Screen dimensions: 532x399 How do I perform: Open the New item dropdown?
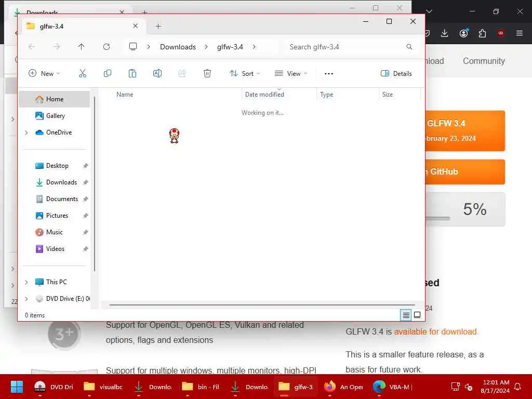click(45, 74)
